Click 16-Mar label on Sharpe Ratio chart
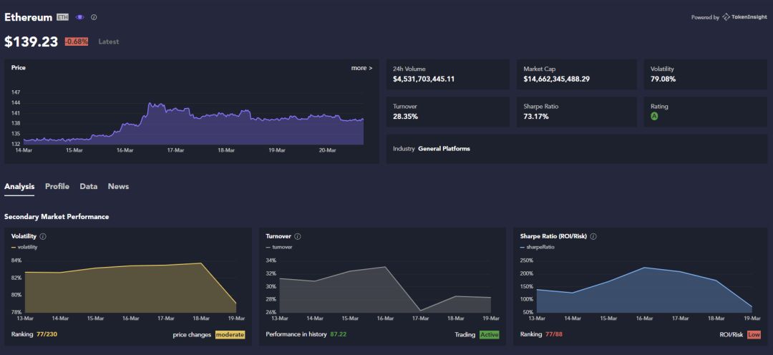 [644, 318]
